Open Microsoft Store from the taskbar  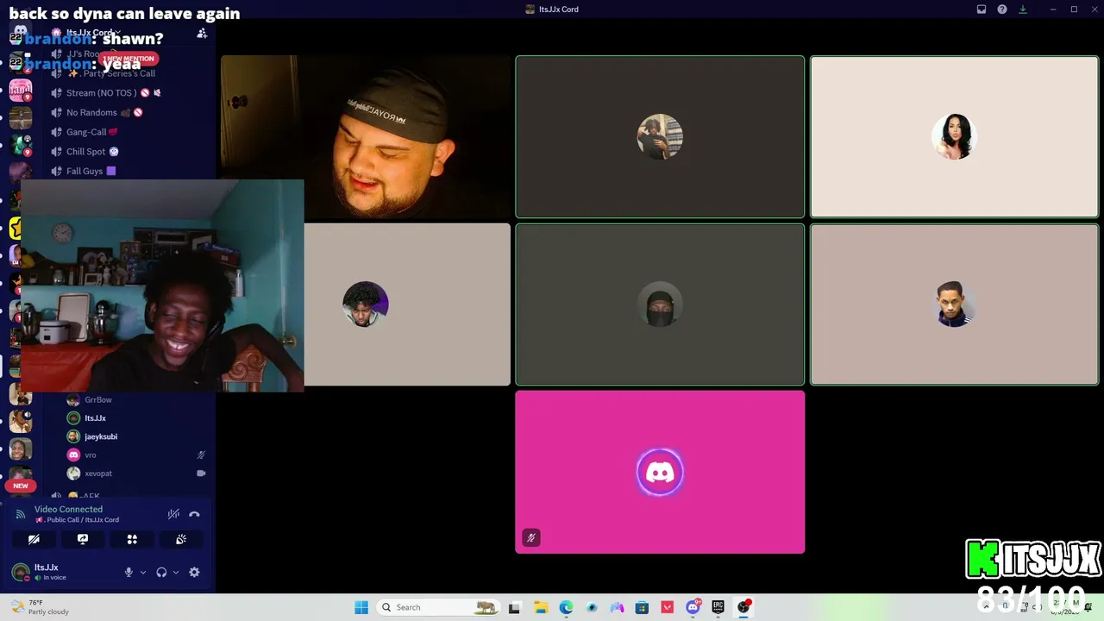[x=642, y=607]
